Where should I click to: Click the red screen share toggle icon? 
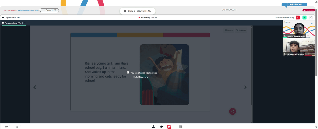(169, 127)
